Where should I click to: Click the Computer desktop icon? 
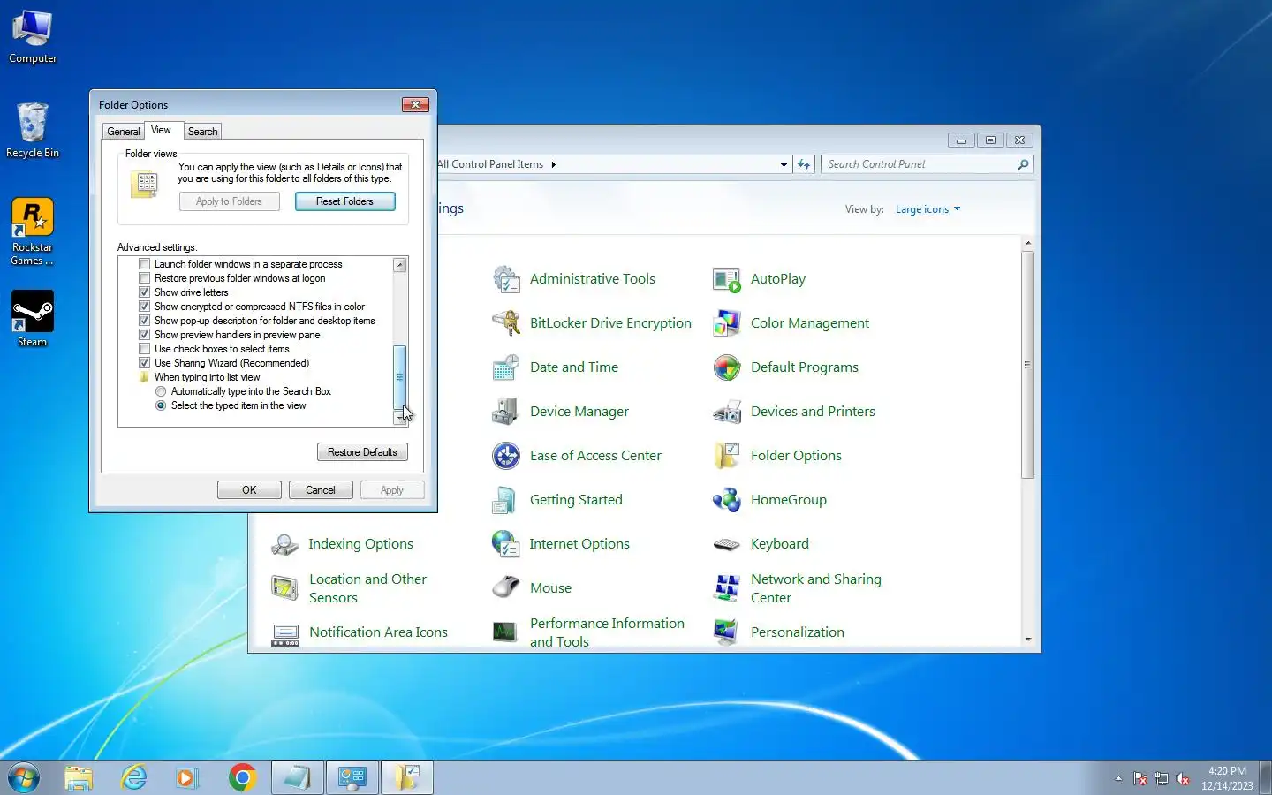click(x=33, y=37)
